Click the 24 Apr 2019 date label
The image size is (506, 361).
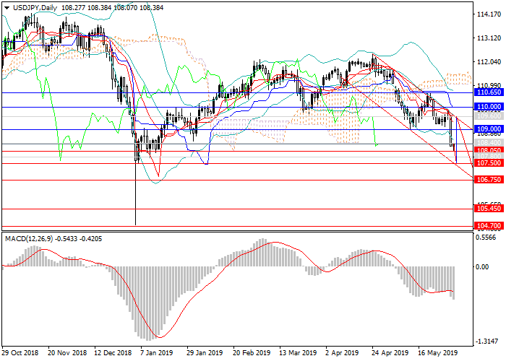pyautogui.click(x=387, y=354)
